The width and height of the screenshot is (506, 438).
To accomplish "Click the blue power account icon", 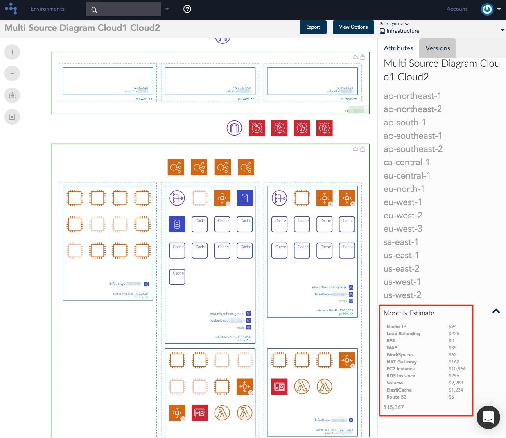I will click(x=487, y=9).
